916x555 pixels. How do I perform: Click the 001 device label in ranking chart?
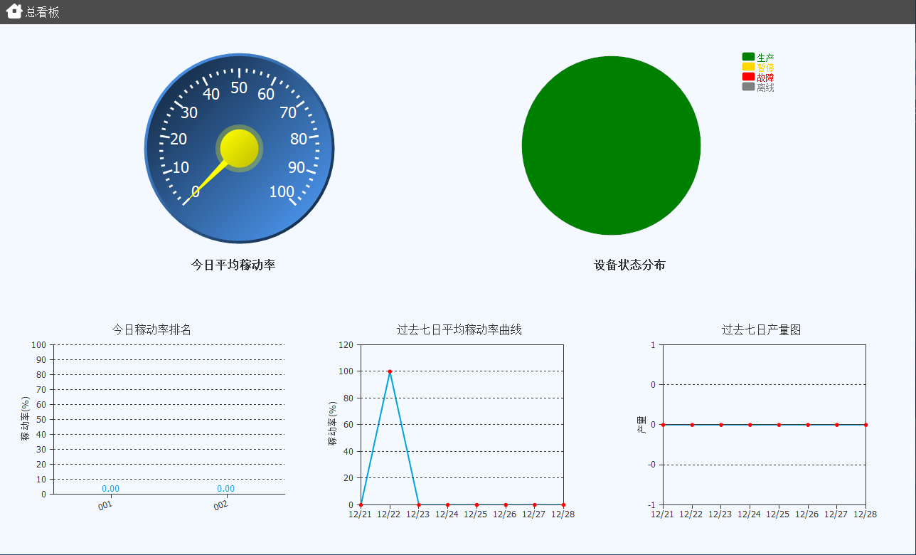tap(105, 505)
